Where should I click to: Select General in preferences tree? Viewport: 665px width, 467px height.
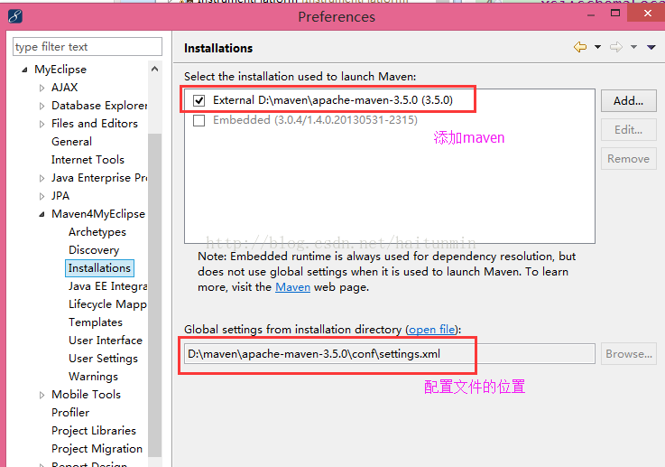[71, 142]
